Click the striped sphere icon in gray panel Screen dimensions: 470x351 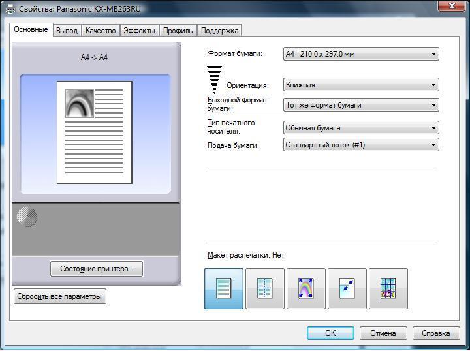click(x=27, y=217)
